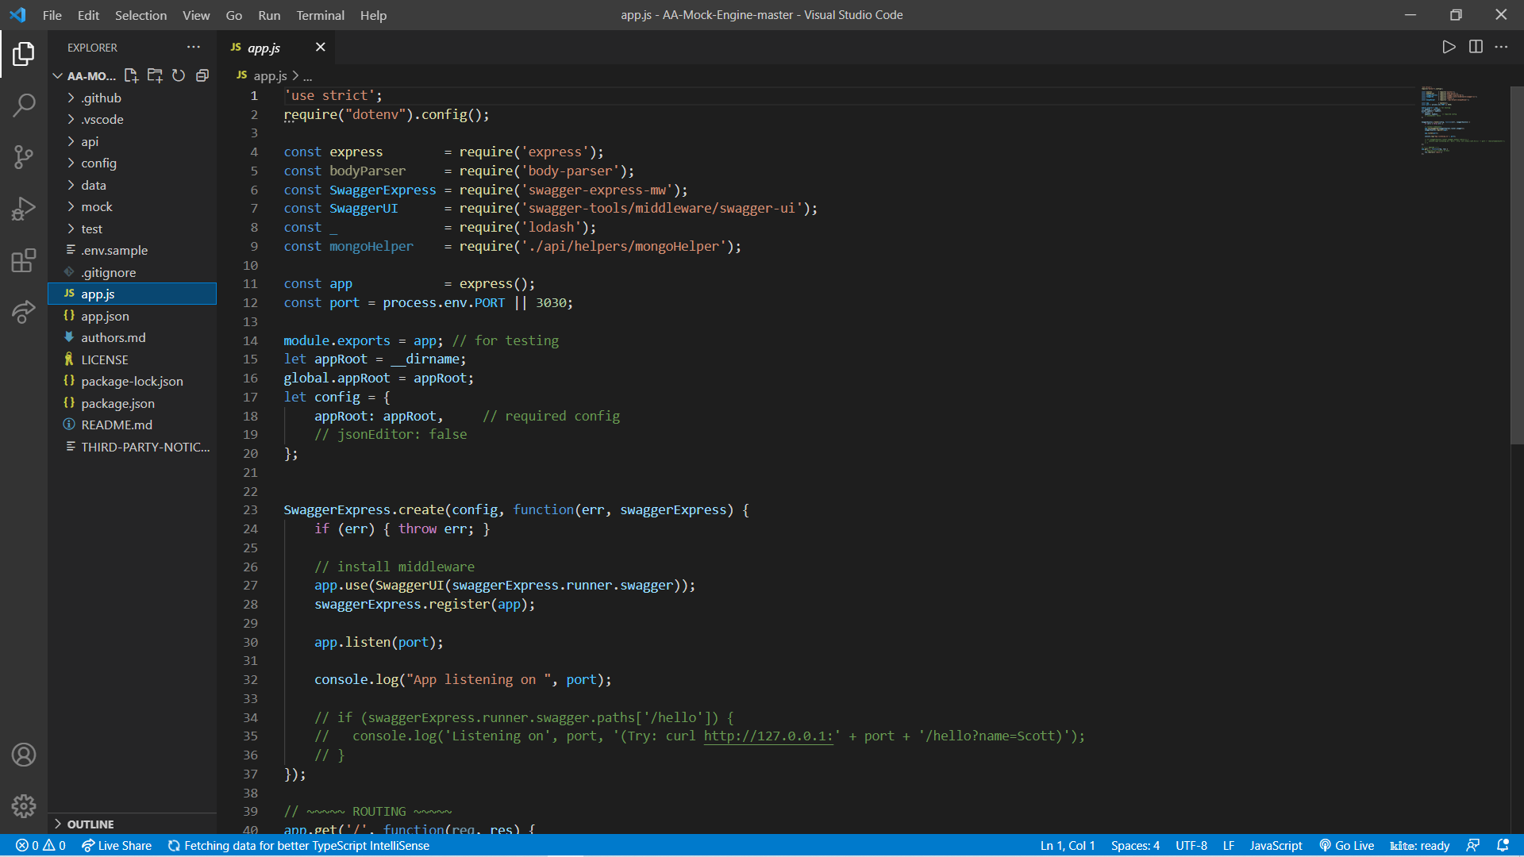Open the Extensions view
This screenshot has width=1524, height=857.
tap(24, 260)
